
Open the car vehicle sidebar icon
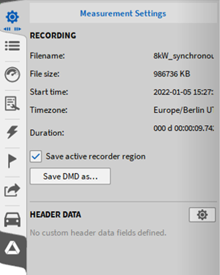[12, 219]
